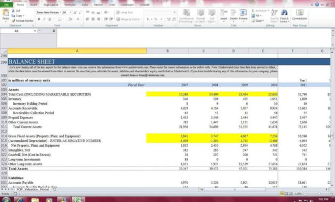
Task: Click the Copy icon
Action: (13, 15)
